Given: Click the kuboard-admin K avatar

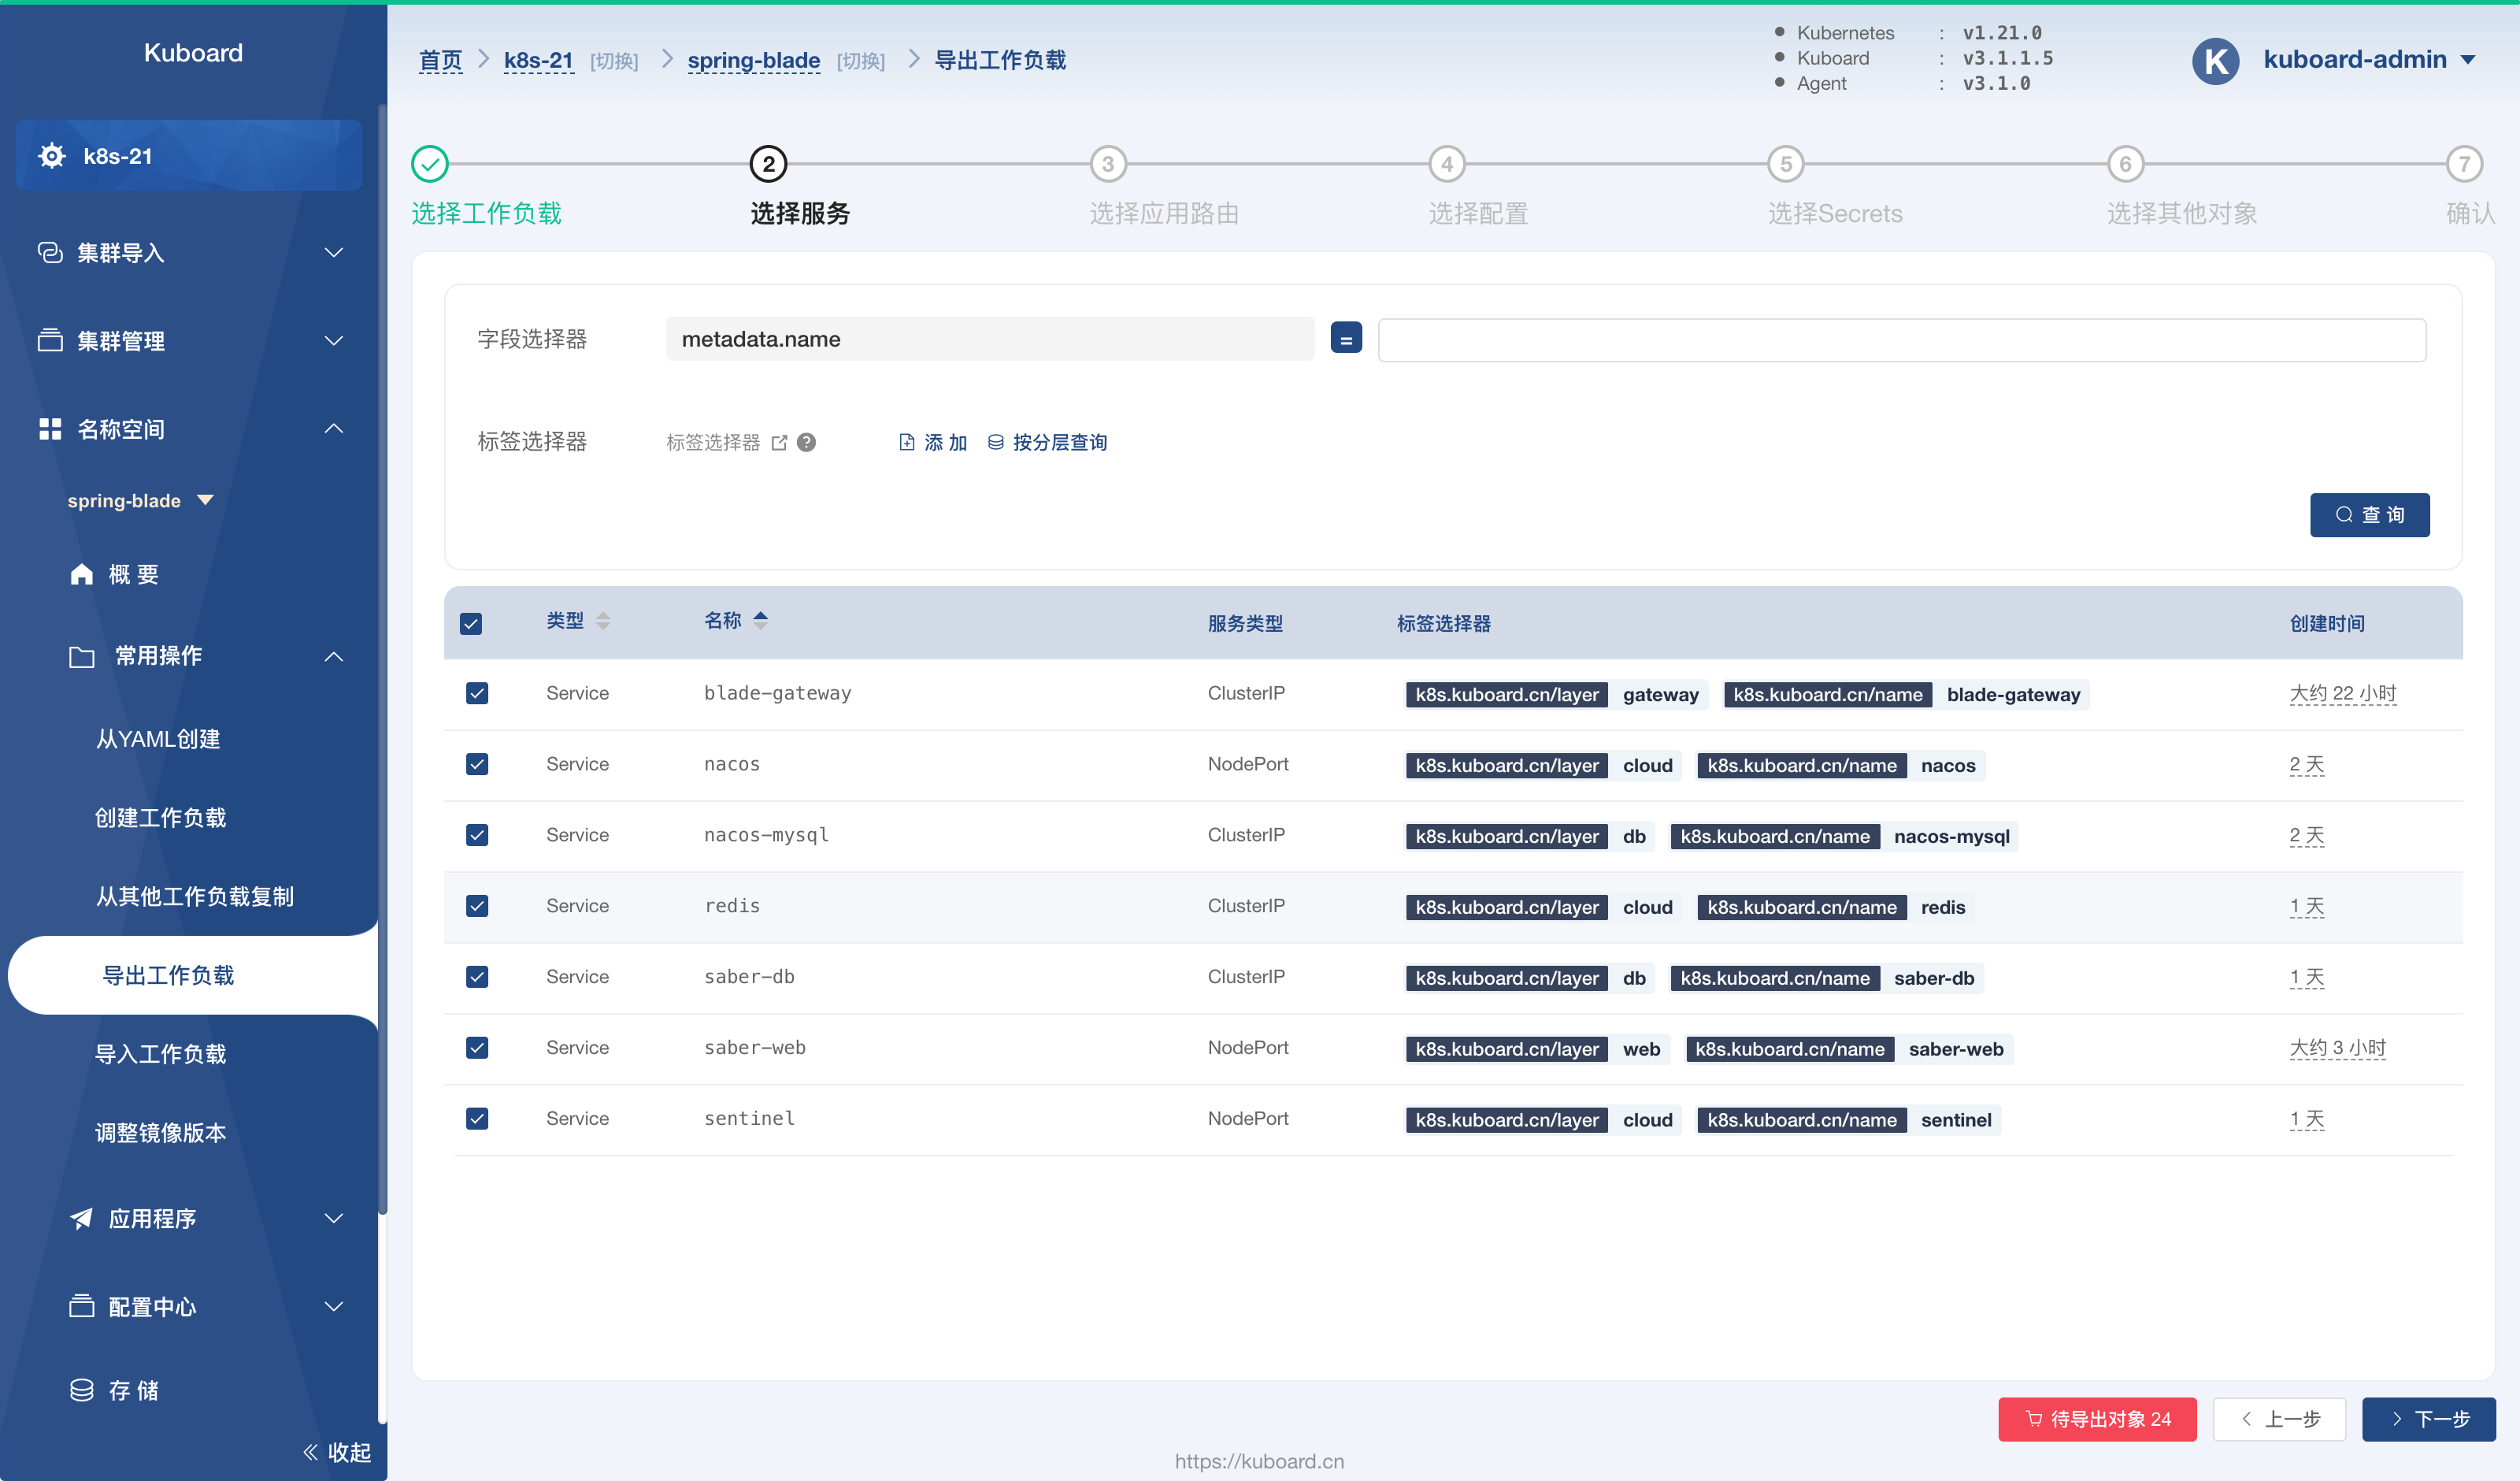Looking at the screenshot, I should point(2215,60).
